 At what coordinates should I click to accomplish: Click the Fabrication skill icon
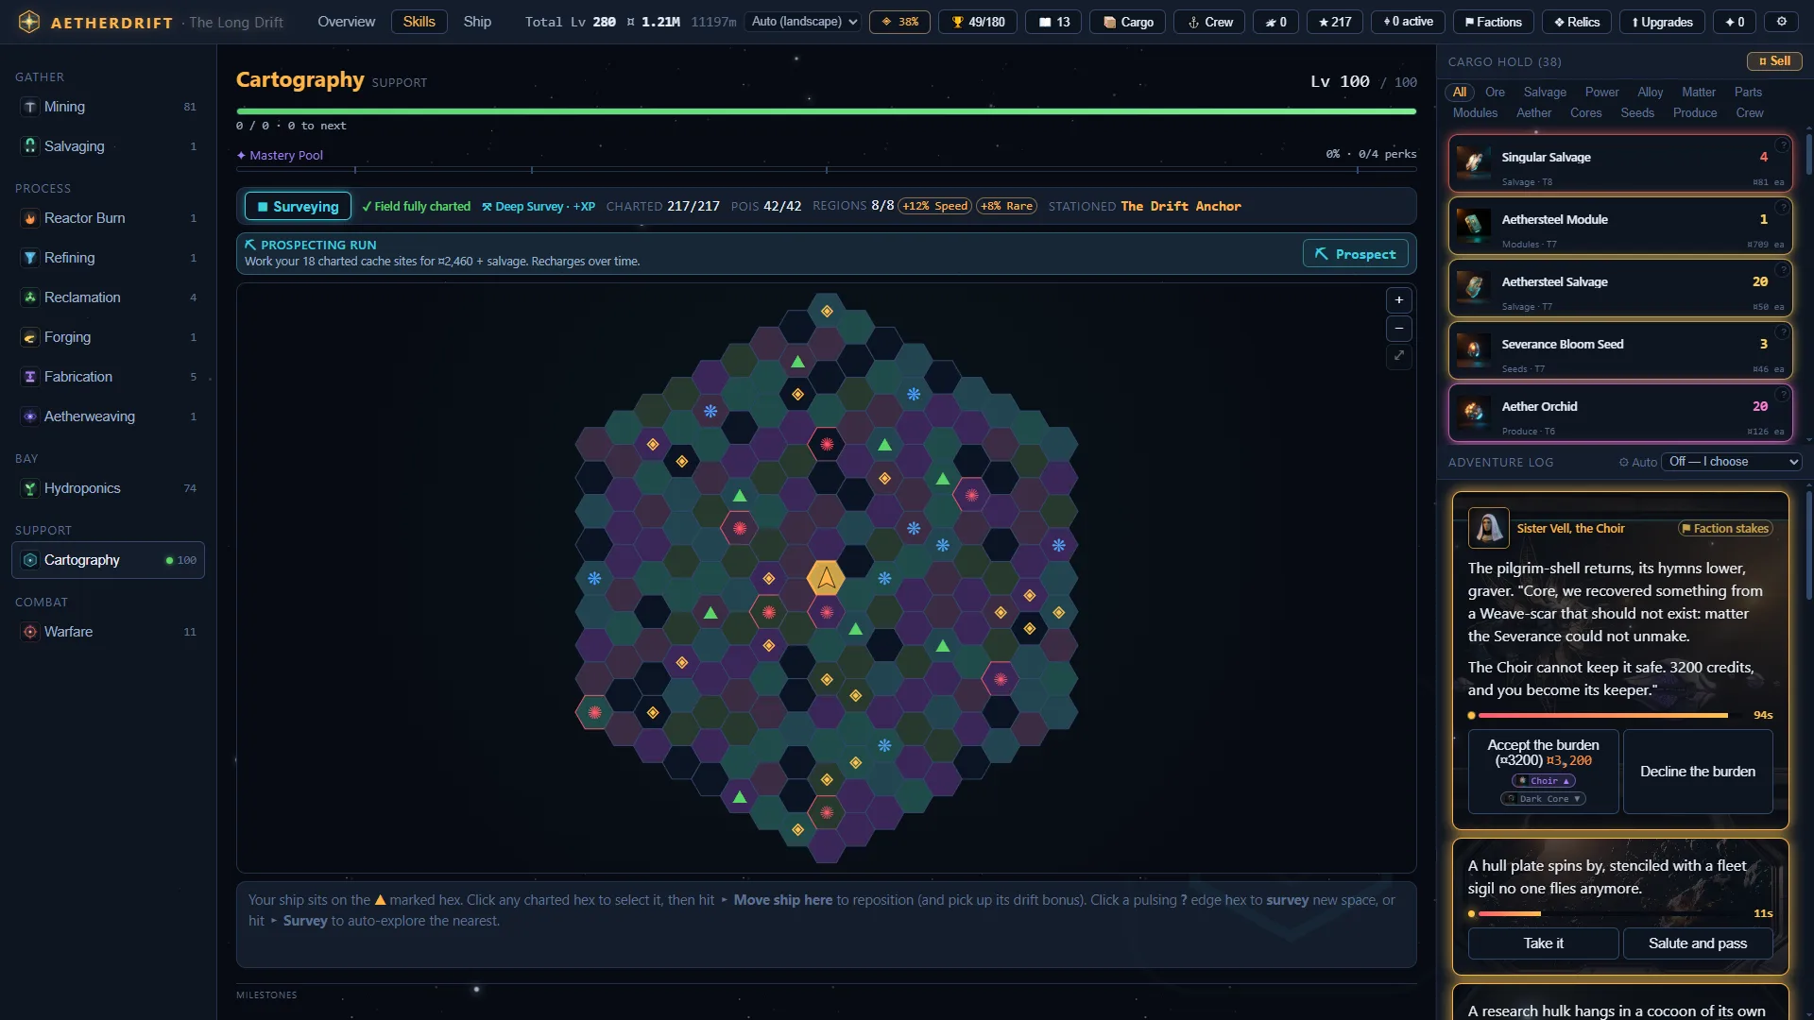tap(30, 377)
